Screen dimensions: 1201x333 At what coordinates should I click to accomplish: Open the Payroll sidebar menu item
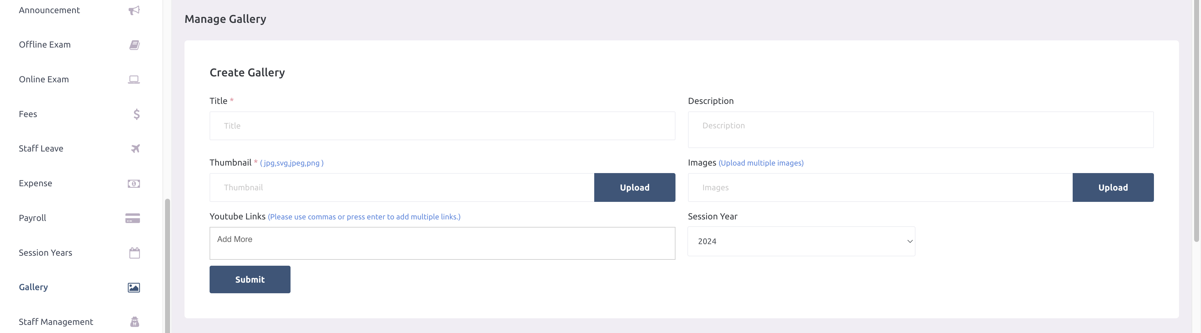click(32, 218)
